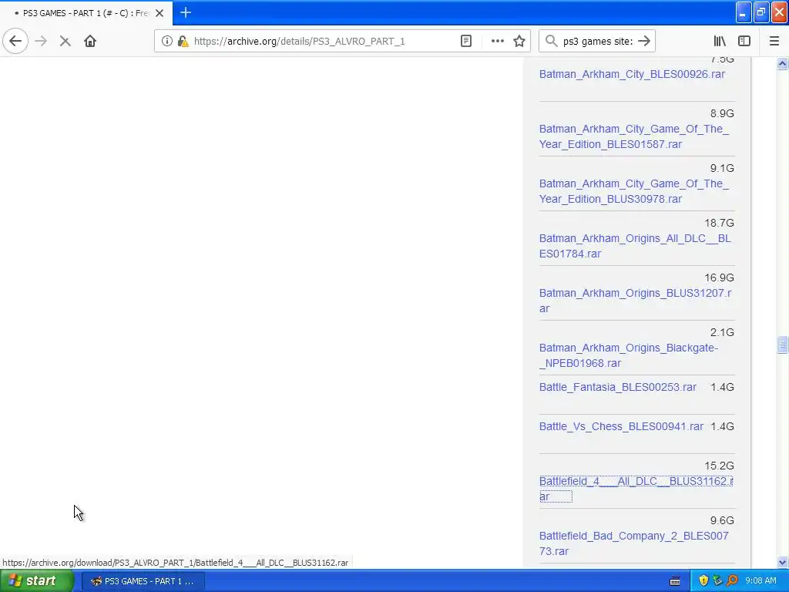The image size is (789, 592).
Task: Restore down the Firefox window
Action: [761, 12]
